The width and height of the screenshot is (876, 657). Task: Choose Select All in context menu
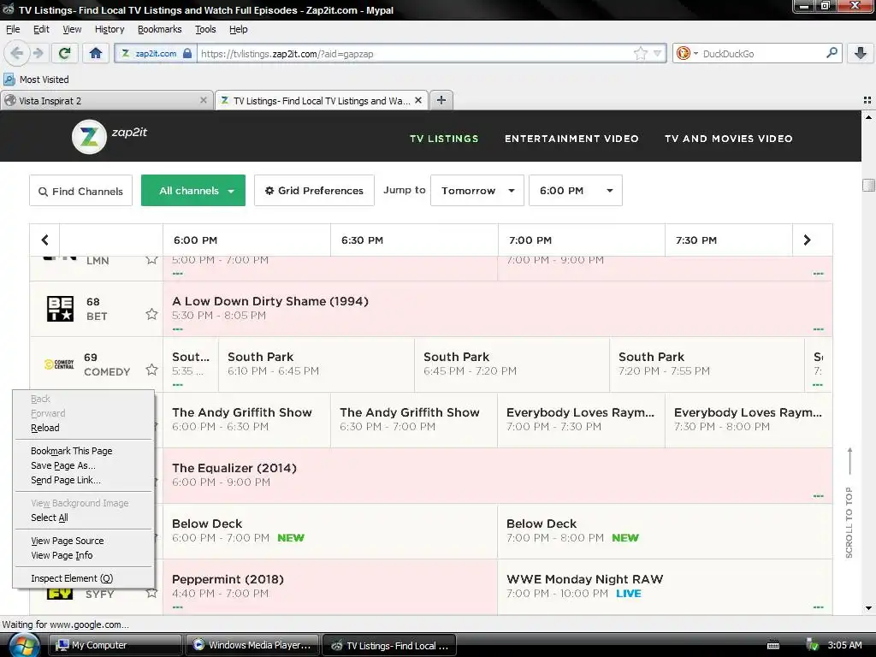83,518
